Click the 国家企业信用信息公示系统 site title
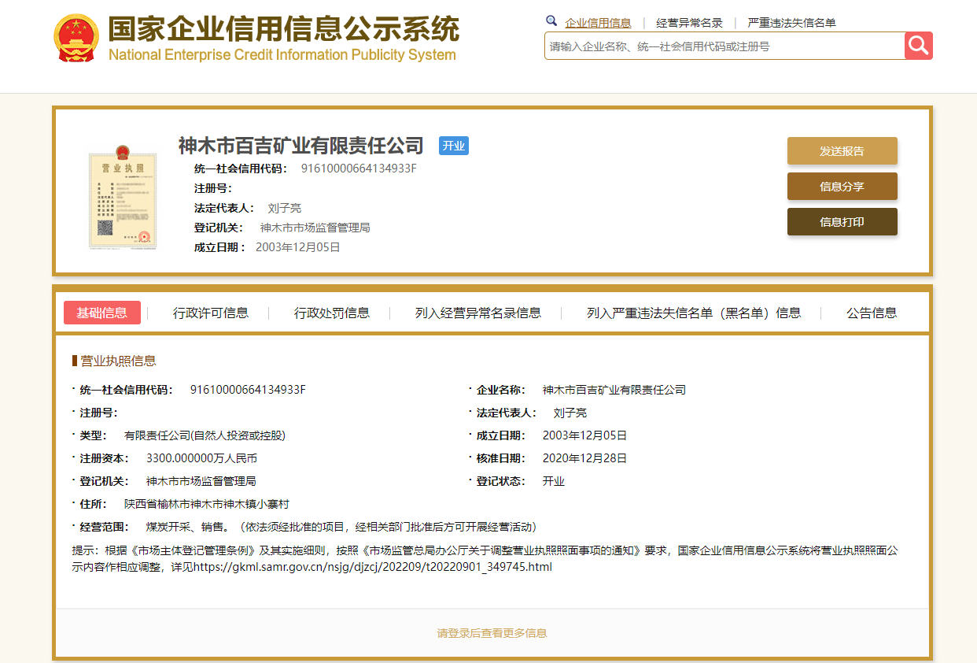 [283, 30]
